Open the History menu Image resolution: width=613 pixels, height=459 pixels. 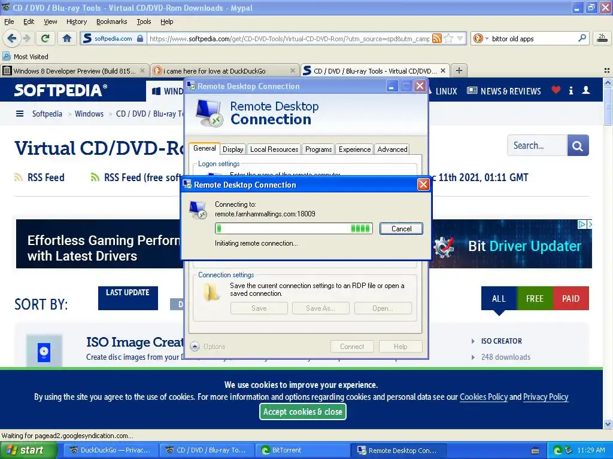click(77, 22)
